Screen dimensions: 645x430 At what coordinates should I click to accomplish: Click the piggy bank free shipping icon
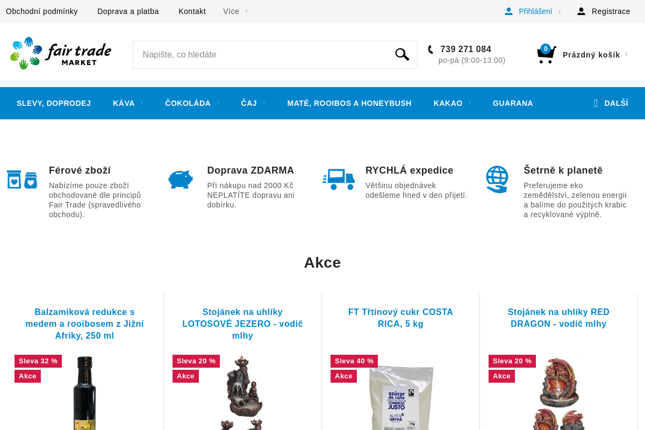point(181,179)
